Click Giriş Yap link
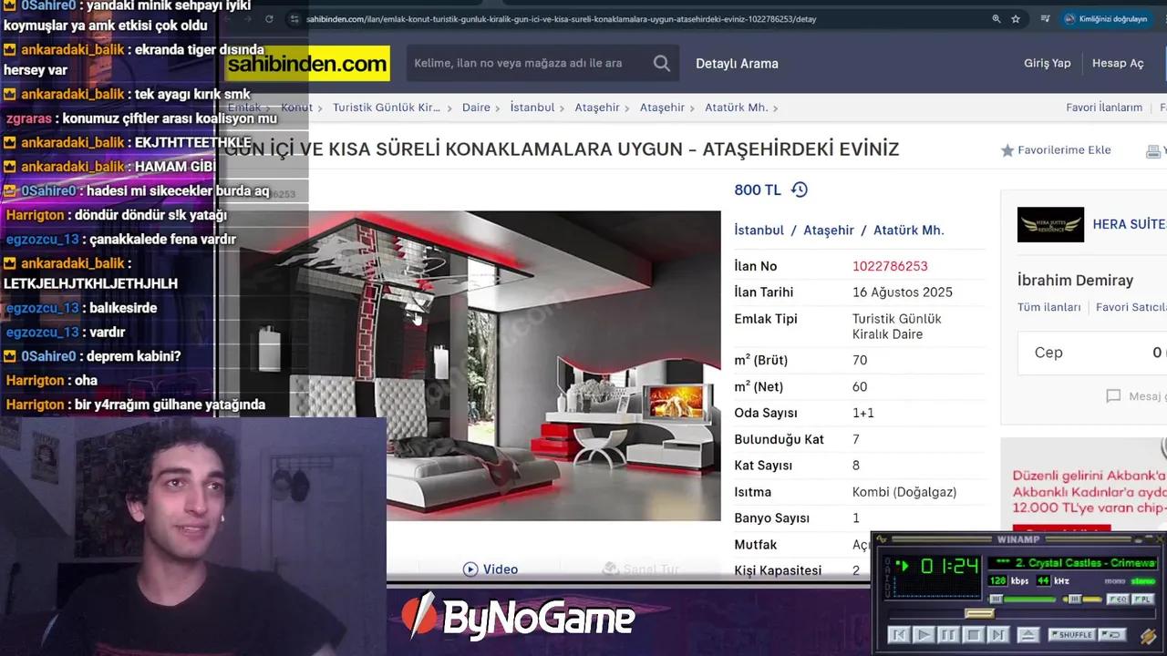1167x656 pixels. pos(1048,64)
